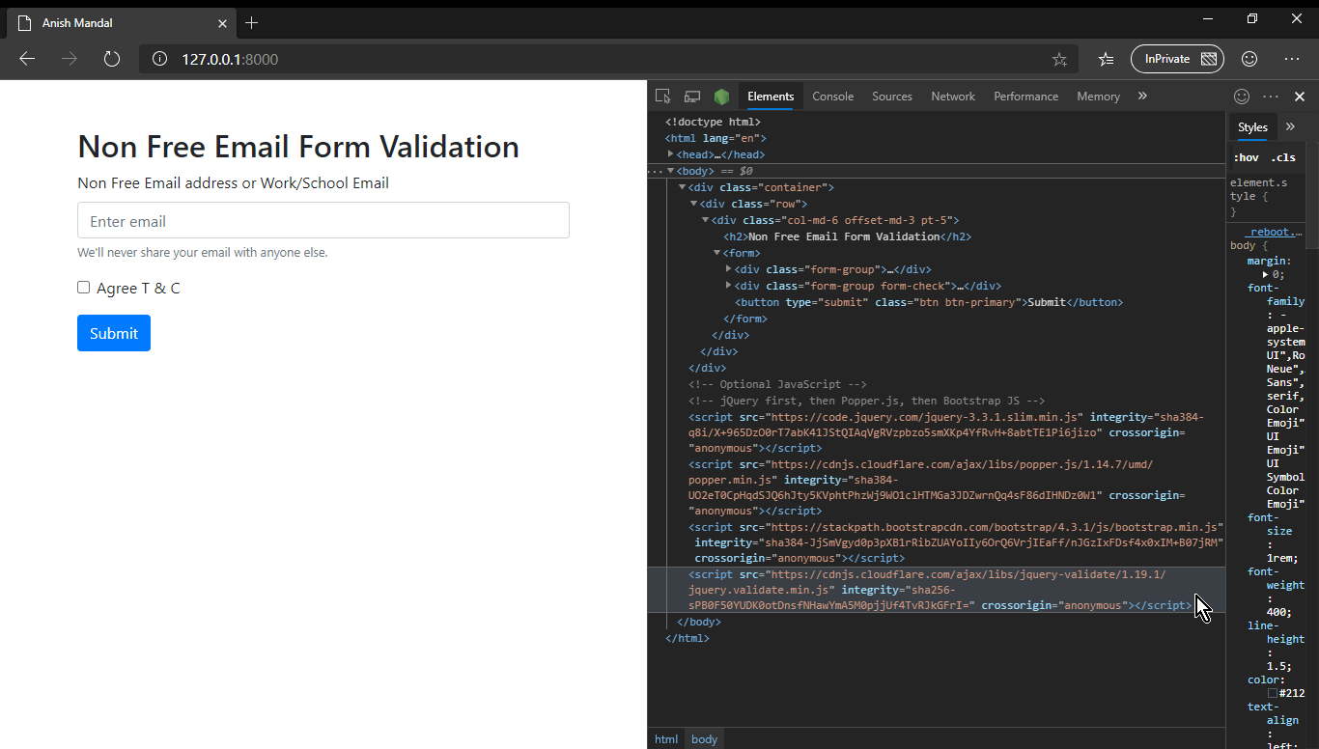The width and height of the screenshot is (1319, 749).
Task: Switch to the Console tab
Action: point(832,96)
